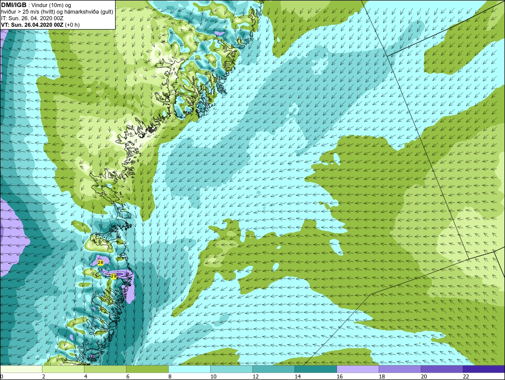Select legend swatch between 2 and 4

tap(63, 369)
